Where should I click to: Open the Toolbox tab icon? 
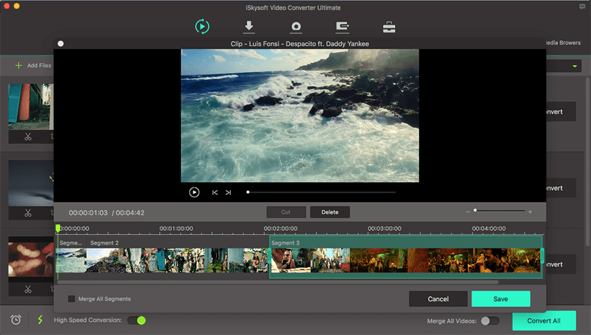389,27
